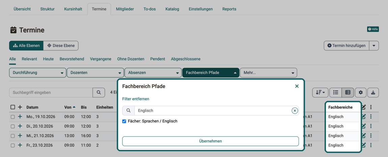Viewport: 388px width, 157px height.
Task: Clear the Englisch filter search text
Action: click(295, 111)
